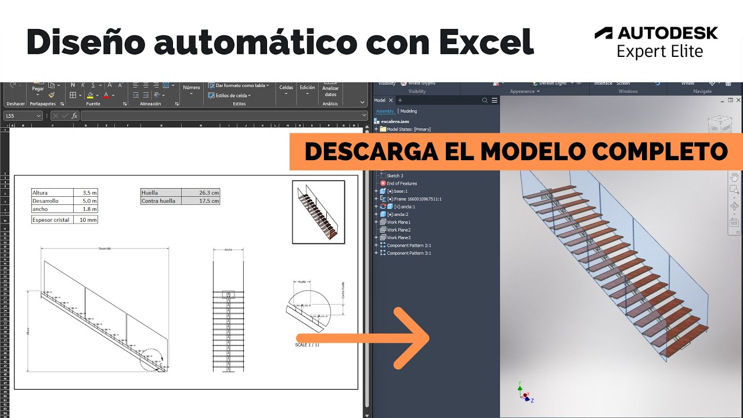Screen dimensions: 743x418
Task: Open the Fuente dialog launcher
Action: (x=125, y=104)
